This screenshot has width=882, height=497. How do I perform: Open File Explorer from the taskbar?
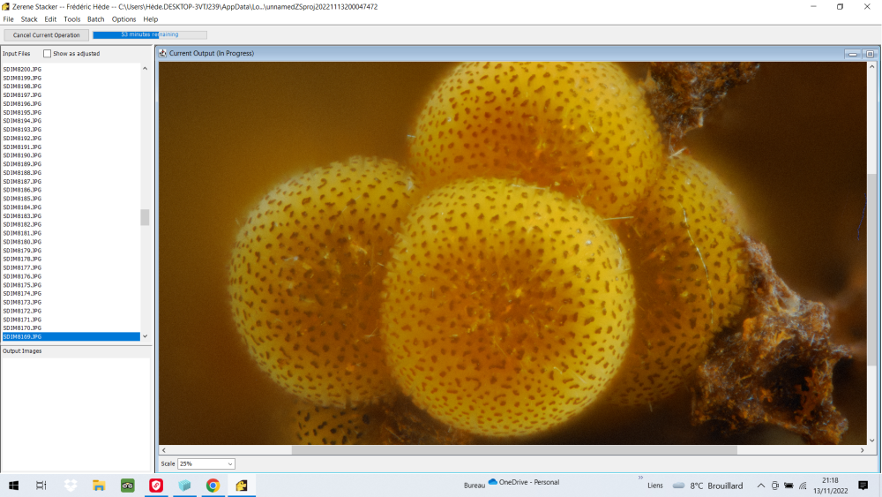(x=100, y=486)
